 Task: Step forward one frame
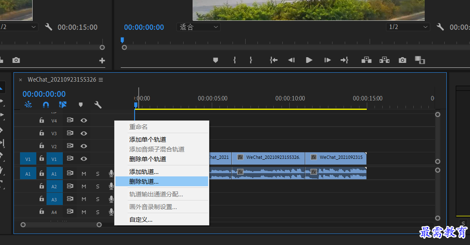click(x=327, y=60)
